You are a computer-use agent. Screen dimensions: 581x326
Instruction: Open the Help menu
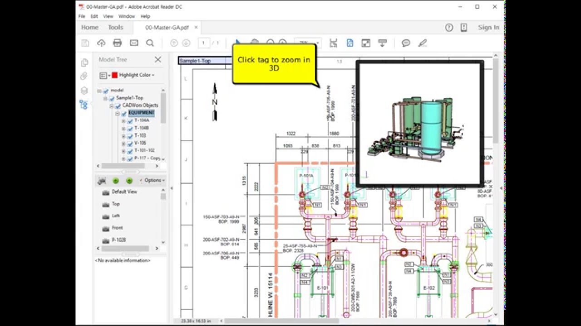tap(145, 16)
